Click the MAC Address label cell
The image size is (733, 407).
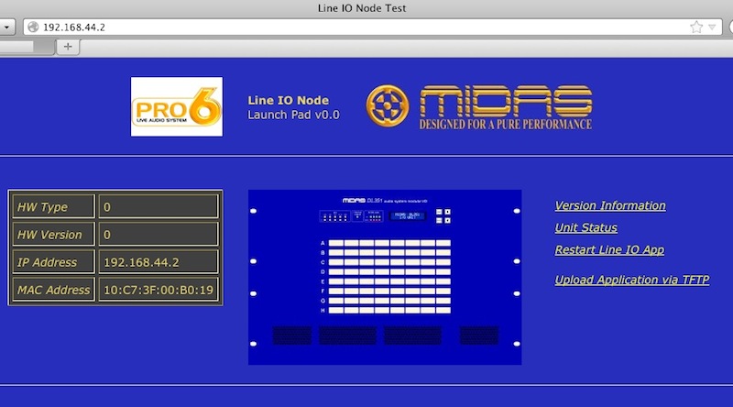pyautogui.click(x=53, y=290)
